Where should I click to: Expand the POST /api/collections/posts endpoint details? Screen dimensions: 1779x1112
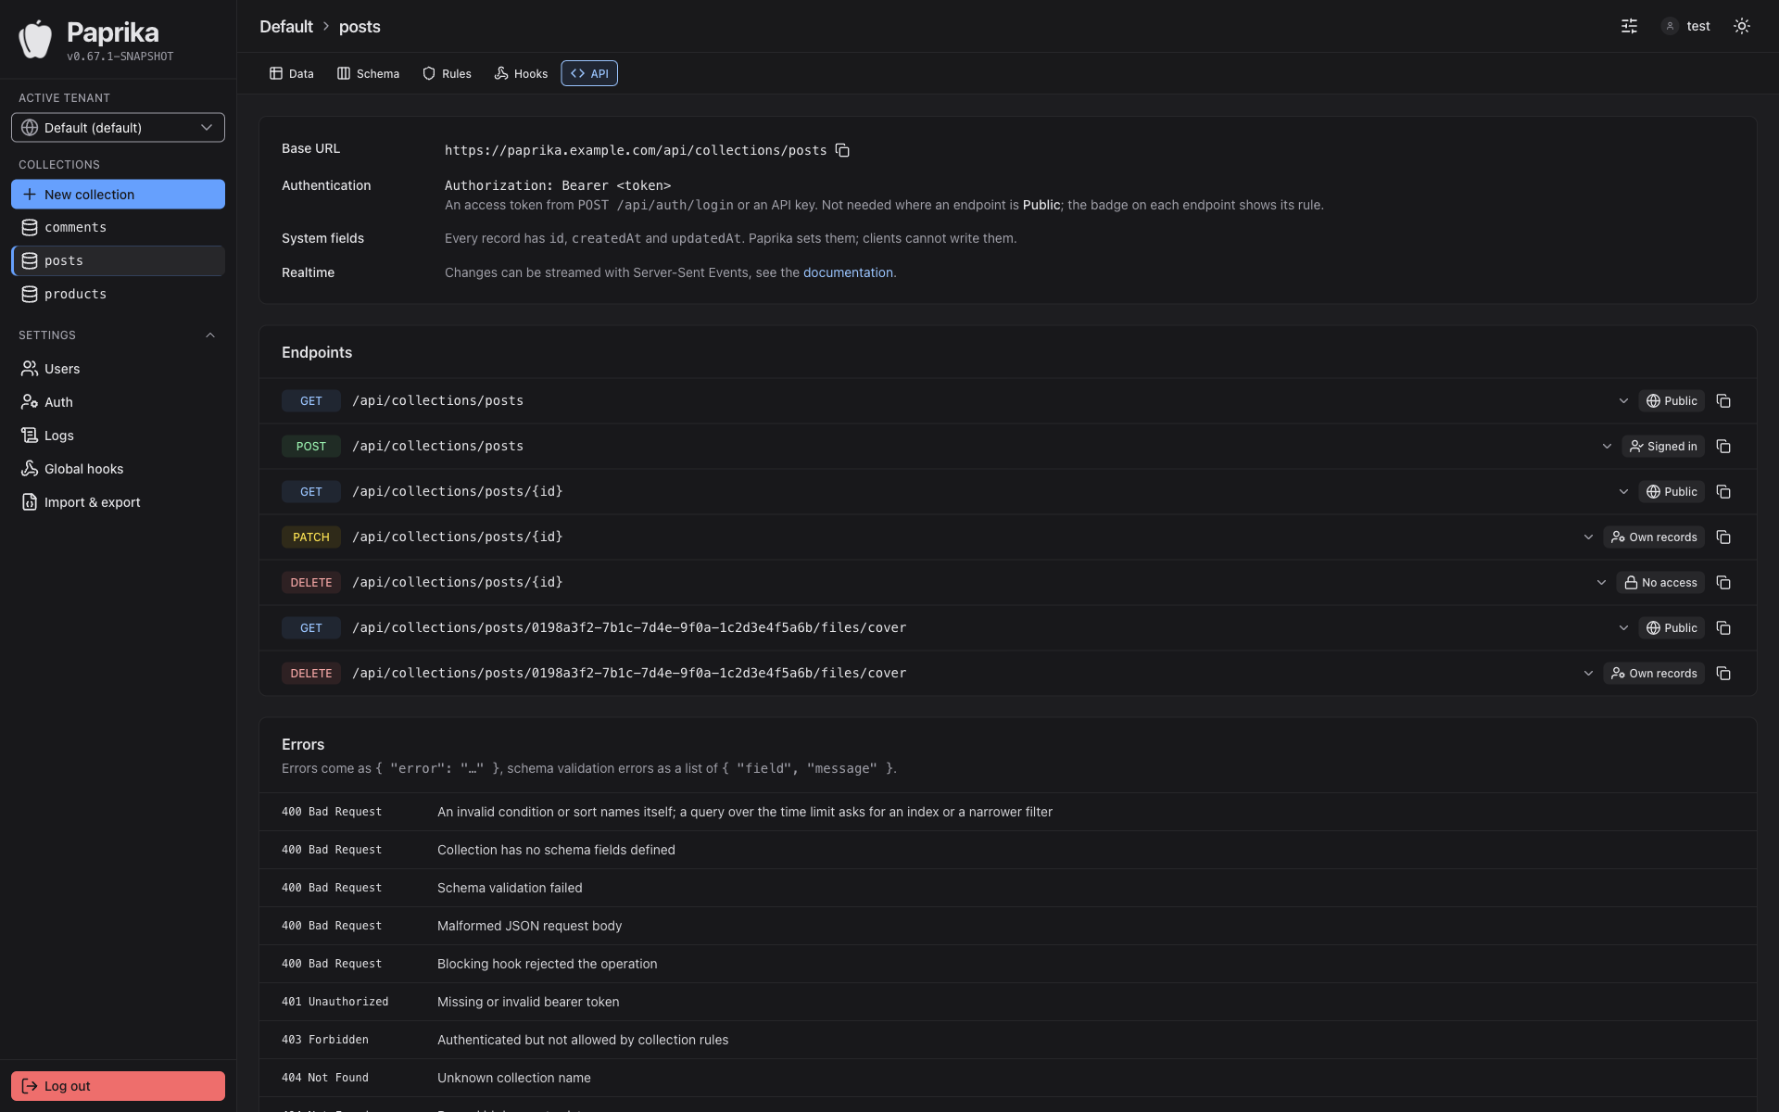click(x=1607, y=447)
